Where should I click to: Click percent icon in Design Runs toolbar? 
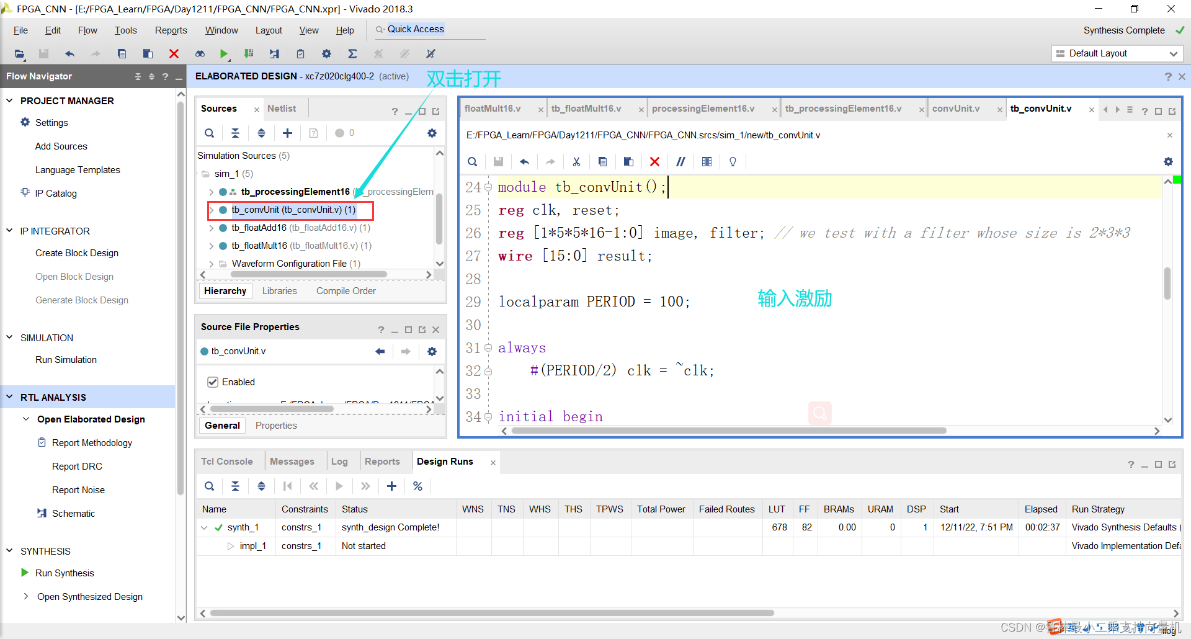pos(417,486)
